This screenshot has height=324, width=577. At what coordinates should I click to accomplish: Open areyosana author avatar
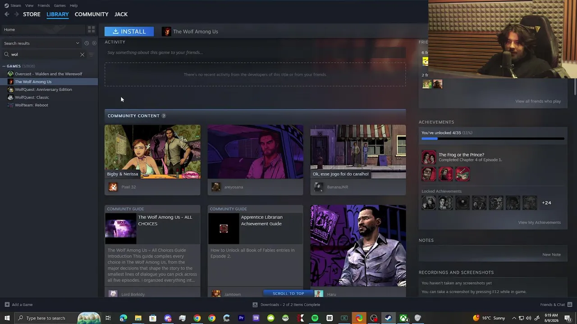215,187
